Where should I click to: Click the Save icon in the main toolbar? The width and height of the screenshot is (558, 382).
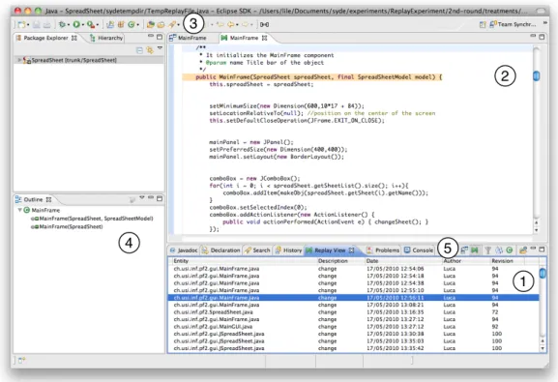(37, 24)
